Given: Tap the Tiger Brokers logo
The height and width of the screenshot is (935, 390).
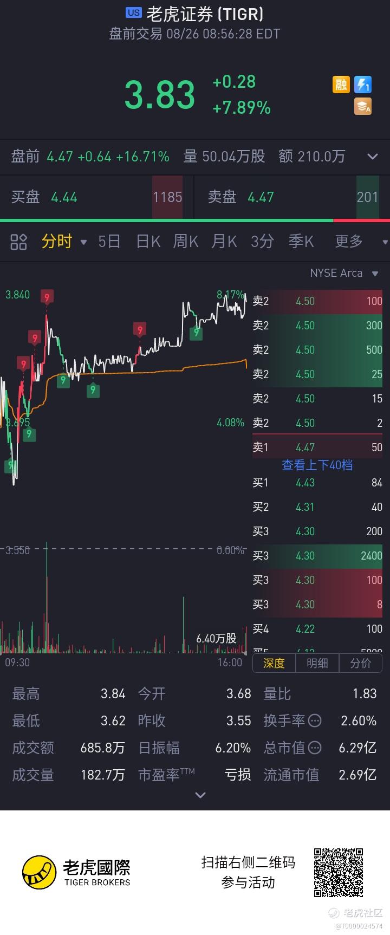Looking at the screenshot, I should [76, 872].
